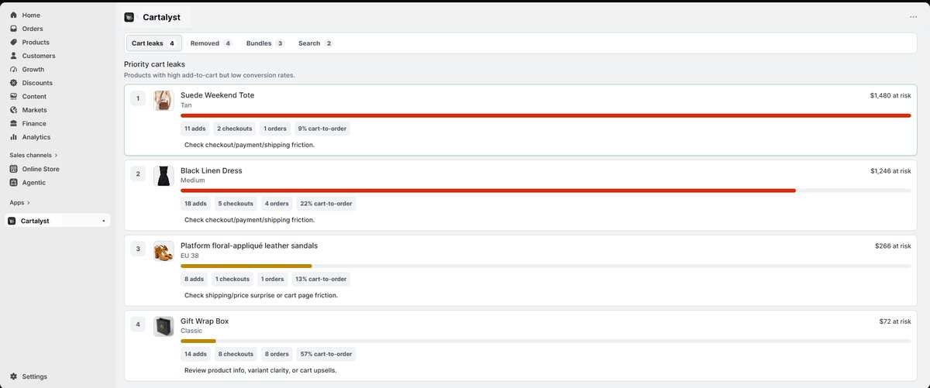The height and width of the screenshot is (388, 930).
Task: Click the "$266 at risk" amount
Action: coord(893,246)
